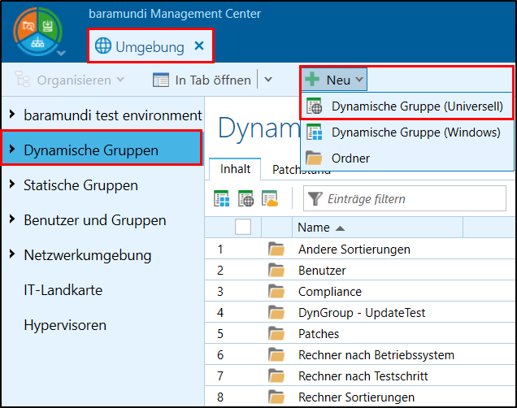Click the folder icon of Compliance row
The image size is (517, 408).
click(x=276, y=292)
